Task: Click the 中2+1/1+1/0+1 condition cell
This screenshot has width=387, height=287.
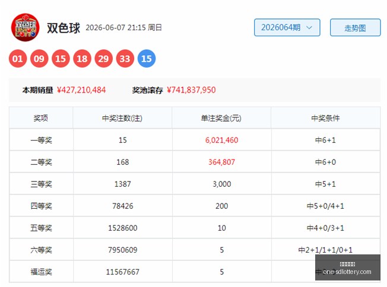Action: [325, 250]
